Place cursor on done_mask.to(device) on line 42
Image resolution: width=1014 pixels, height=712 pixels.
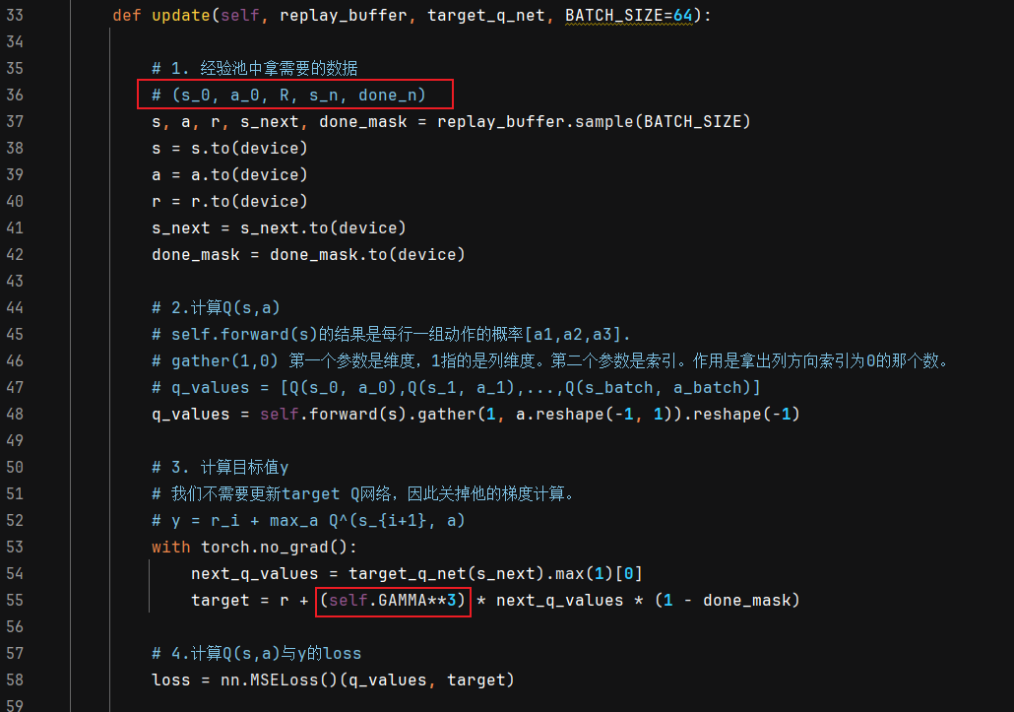click(367, 254)
